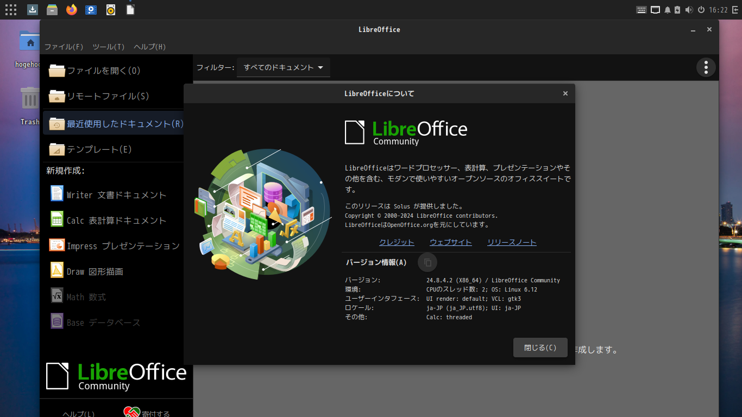
Task: Open the three-dot actions menu in Start Center
Action: (x=706, y=67)
